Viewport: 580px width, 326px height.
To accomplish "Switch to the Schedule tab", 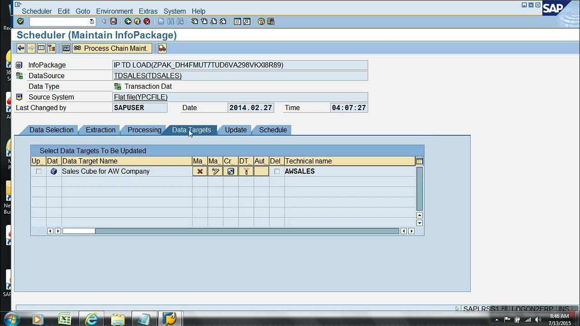I will pos(273,130).
